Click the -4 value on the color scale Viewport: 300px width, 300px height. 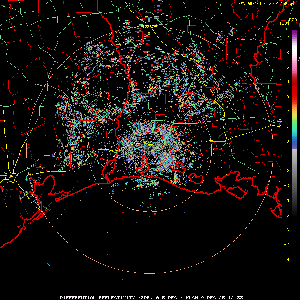pos(286,200)
